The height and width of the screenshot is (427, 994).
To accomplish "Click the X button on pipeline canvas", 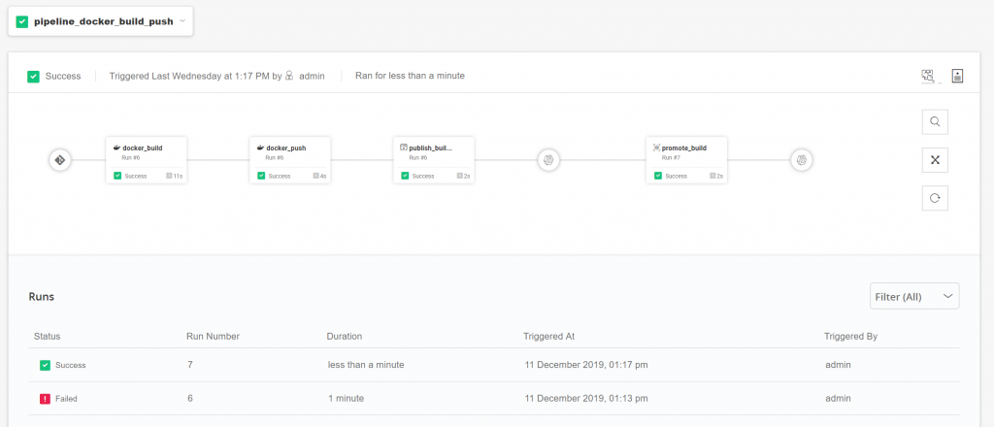I will (x=934, y=160).
